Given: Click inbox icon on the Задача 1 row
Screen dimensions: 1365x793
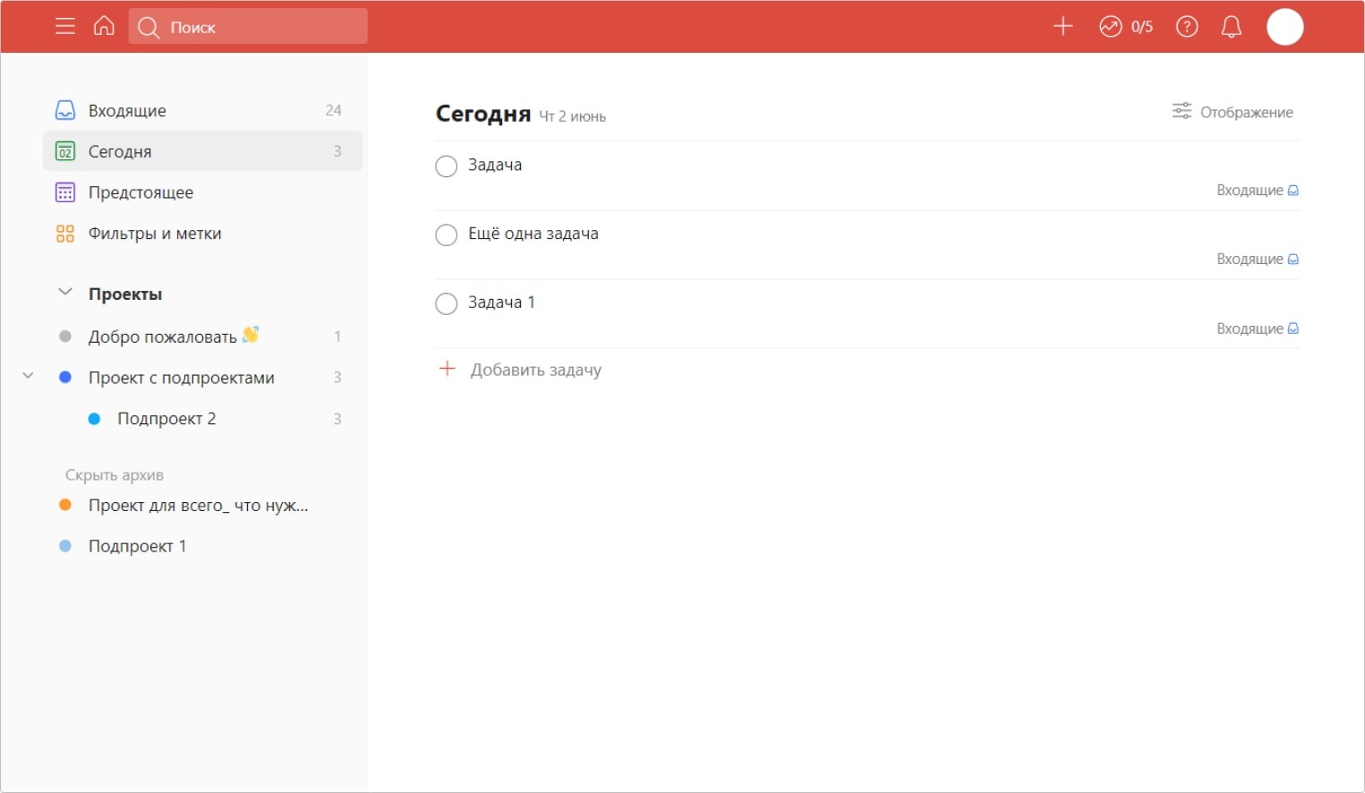Looking at the screenshot, I should coord(1293,328).
